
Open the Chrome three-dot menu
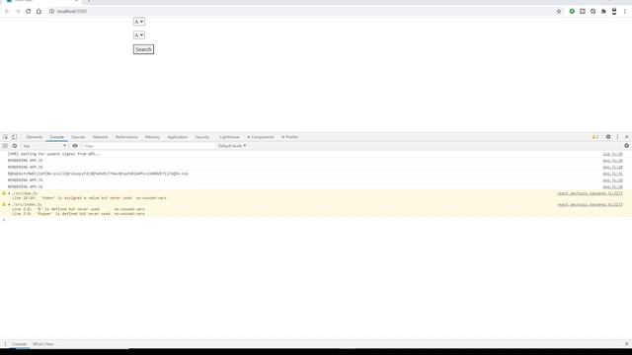[625, 11]
